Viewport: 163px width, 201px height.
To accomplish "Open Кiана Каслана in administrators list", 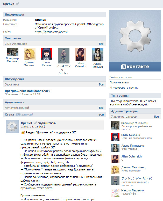I will pyautogui.click(x=131, y=135).
